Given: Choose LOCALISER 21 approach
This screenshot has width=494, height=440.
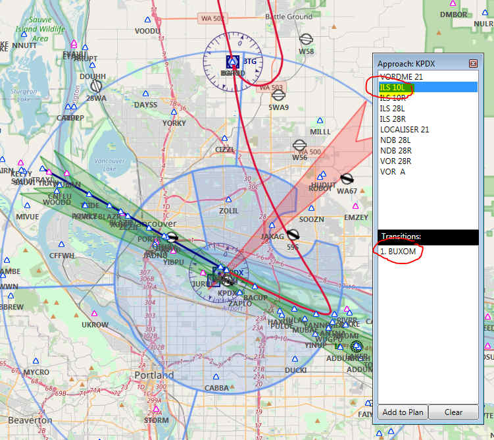Looking at the screenshot, I should tap(428, 129).
